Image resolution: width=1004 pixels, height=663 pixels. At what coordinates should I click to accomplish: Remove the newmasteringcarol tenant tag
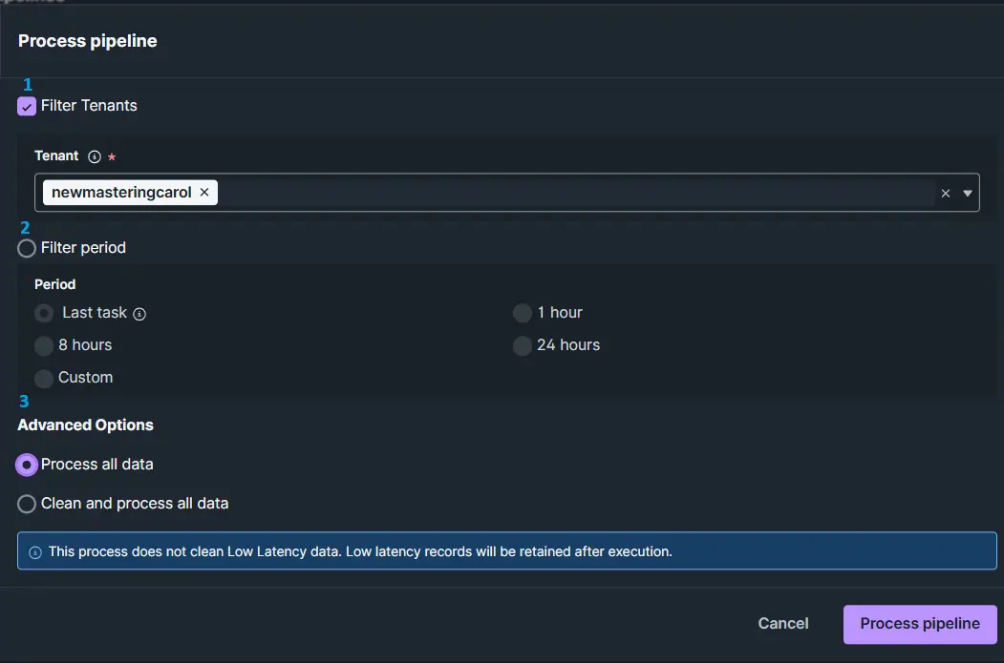click(204, 193)
